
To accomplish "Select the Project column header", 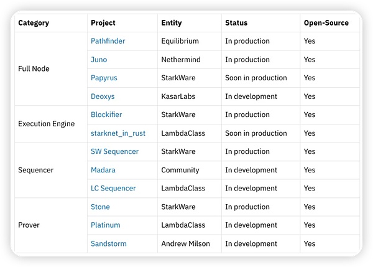I will [103, 23].
